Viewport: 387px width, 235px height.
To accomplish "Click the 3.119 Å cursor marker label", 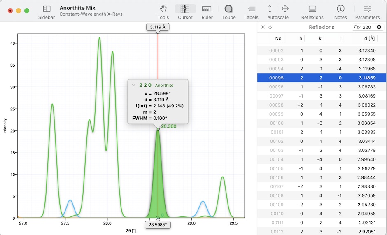I will tap(158, 27).
